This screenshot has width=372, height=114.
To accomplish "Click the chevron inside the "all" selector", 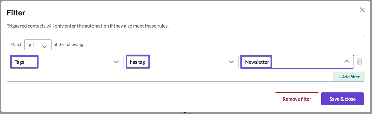I will (45, 46).
